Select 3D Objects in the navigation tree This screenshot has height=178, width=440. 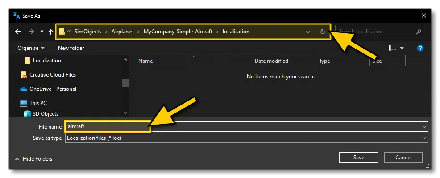click(x=46, y=113)
